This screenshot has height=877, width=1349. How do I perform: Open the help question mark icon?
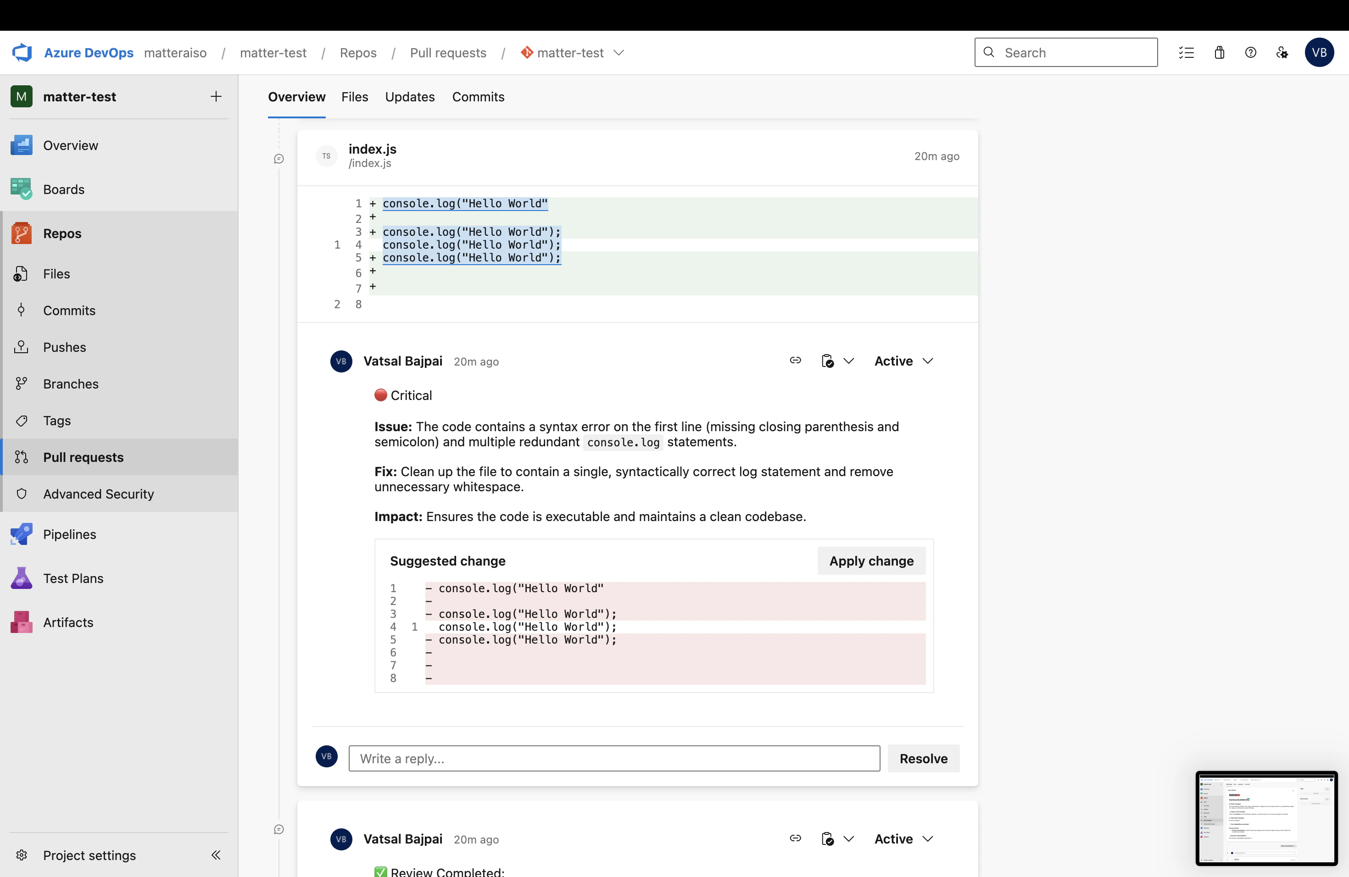click(x=1250, y=52)
